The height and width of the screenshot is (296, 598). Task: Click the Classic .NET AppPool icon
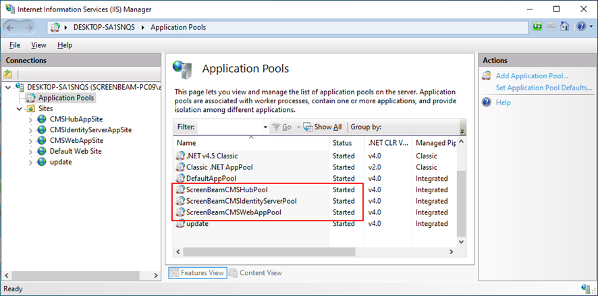point(180,167)
